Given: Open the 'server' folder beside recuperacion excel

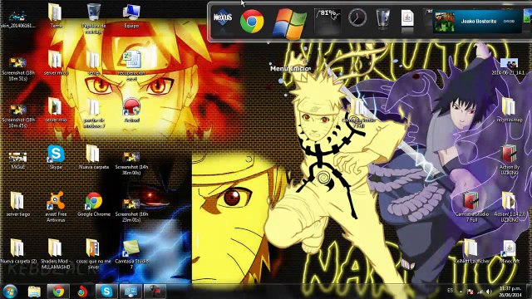Looking at the screenshot, I should (x=94, y=63).
